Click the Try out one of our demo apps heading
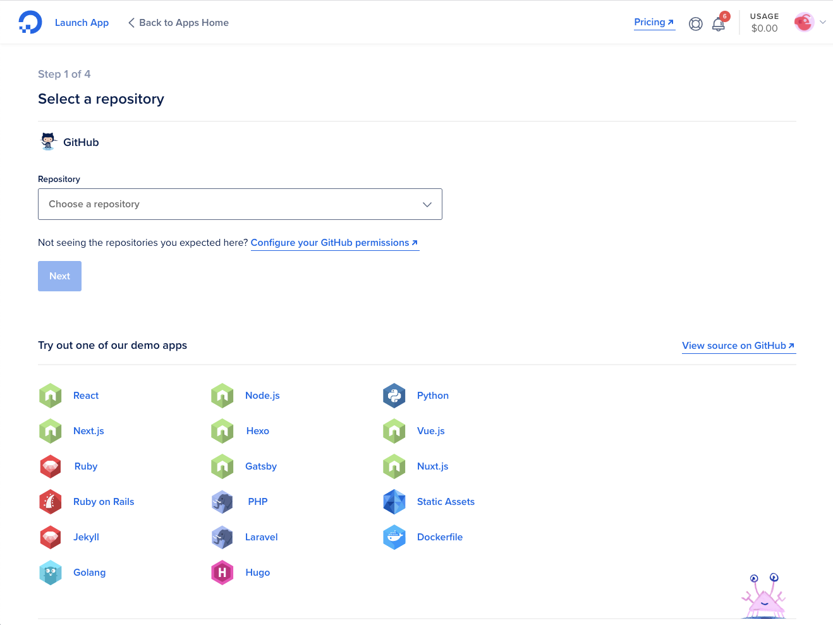The width and height of the screenshot is (833, 625). pyautogui.click(x=112, y=345)
